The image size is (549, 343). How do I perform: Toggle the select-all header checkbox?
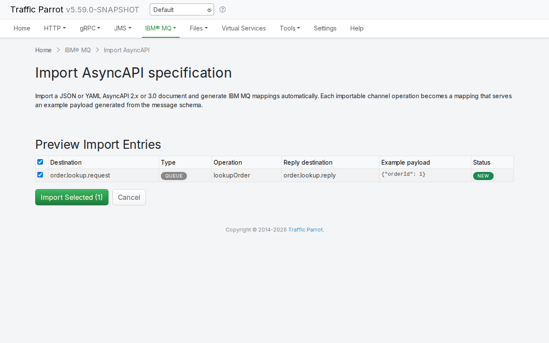coord(40,162)
